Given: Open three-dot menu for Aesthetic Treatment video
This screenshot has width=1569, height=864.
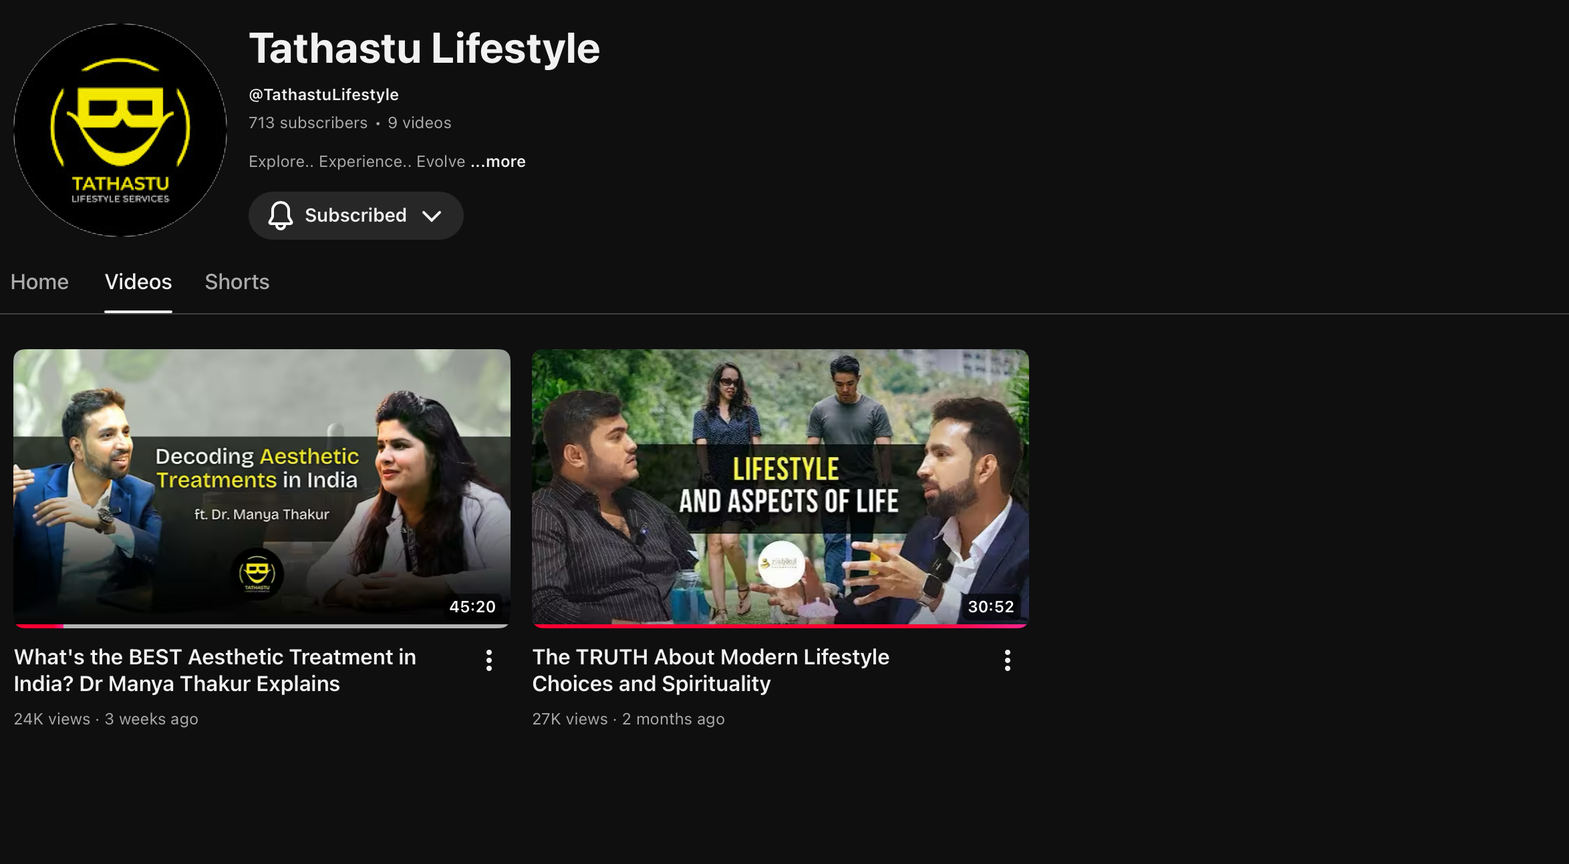Looking at the screenshot, I should tap(489, 660).
